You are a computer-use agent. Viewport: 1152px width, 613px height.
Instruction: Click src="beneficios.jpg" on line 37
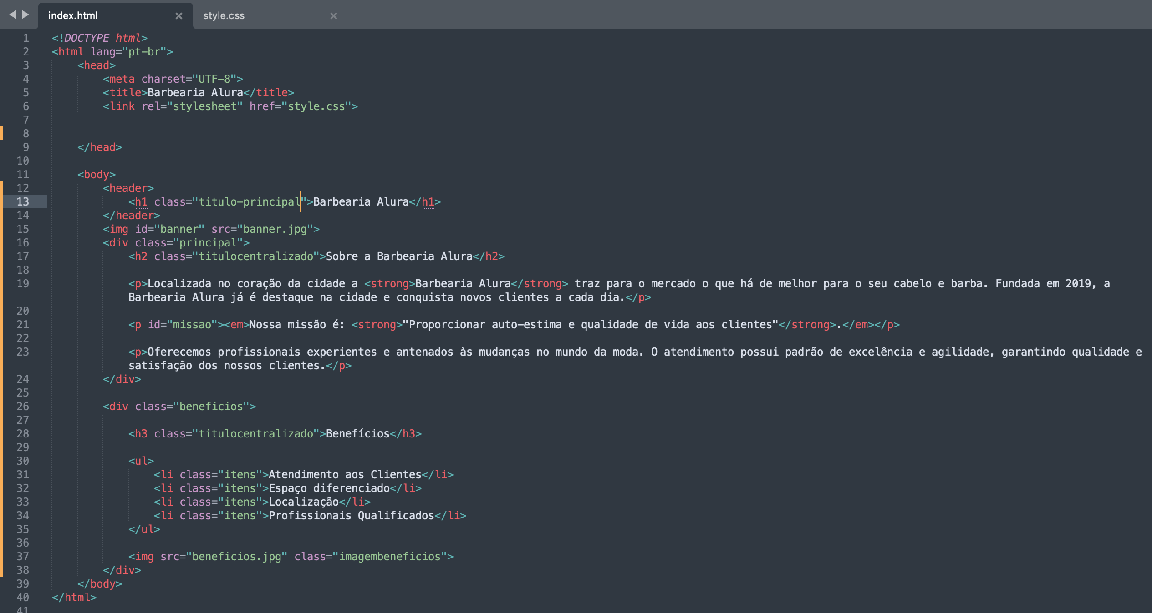pyautogui.click(x=224, y=556)
